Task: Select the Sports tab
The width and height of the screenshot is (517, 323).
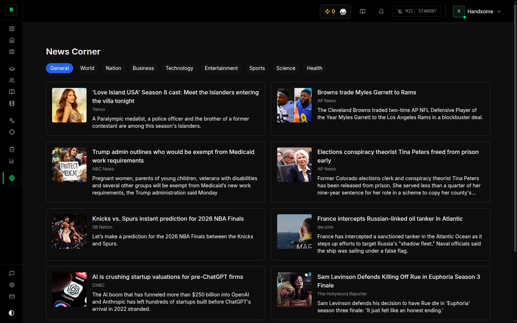Action: [257, 68]
